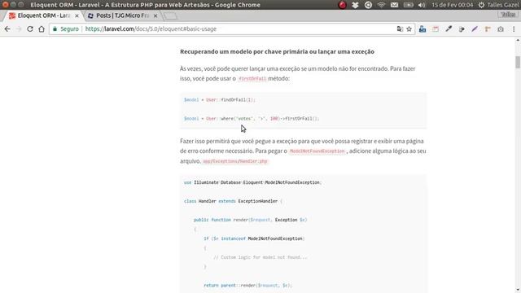
Task: Click the browser forward arrow
Action: click(19, 29)
